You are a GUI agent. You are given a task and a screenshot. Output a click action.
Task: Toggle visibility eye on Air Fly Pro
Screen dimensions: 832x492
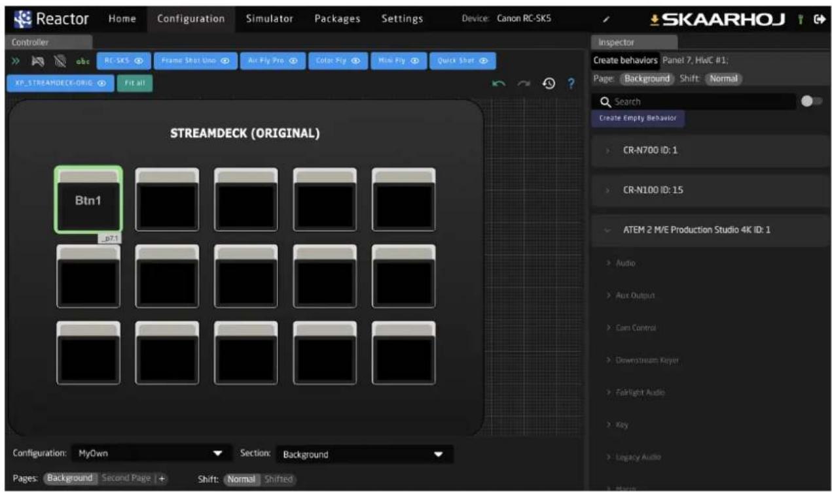pyautogui.click(x=293, y=61)
